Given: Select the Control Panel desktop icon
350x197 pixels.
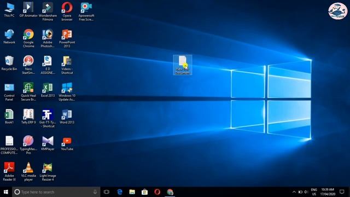Looking at the screenshot, I should tap(9, 92).
